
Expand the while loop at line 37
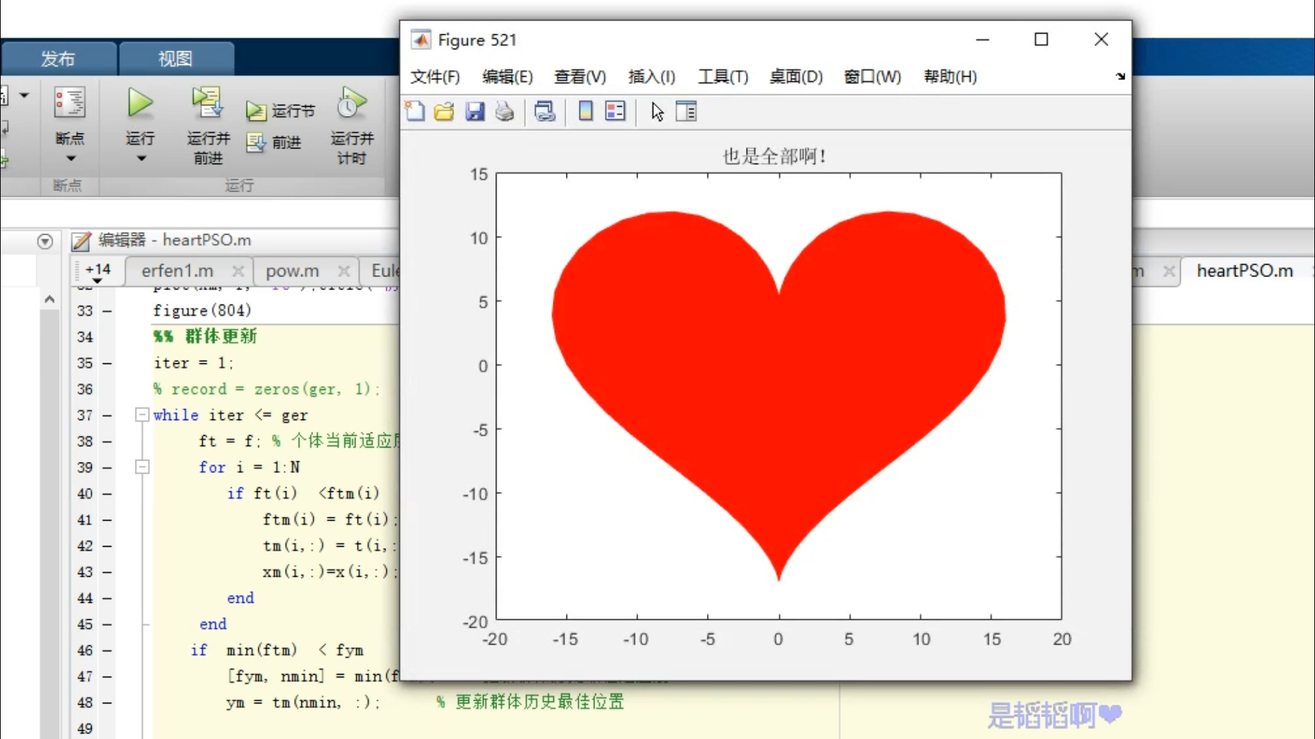[x=142, y=414]
